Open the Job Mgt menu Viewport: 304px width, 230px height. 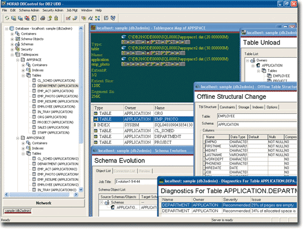pyautogui.click(x=72, y=10)
